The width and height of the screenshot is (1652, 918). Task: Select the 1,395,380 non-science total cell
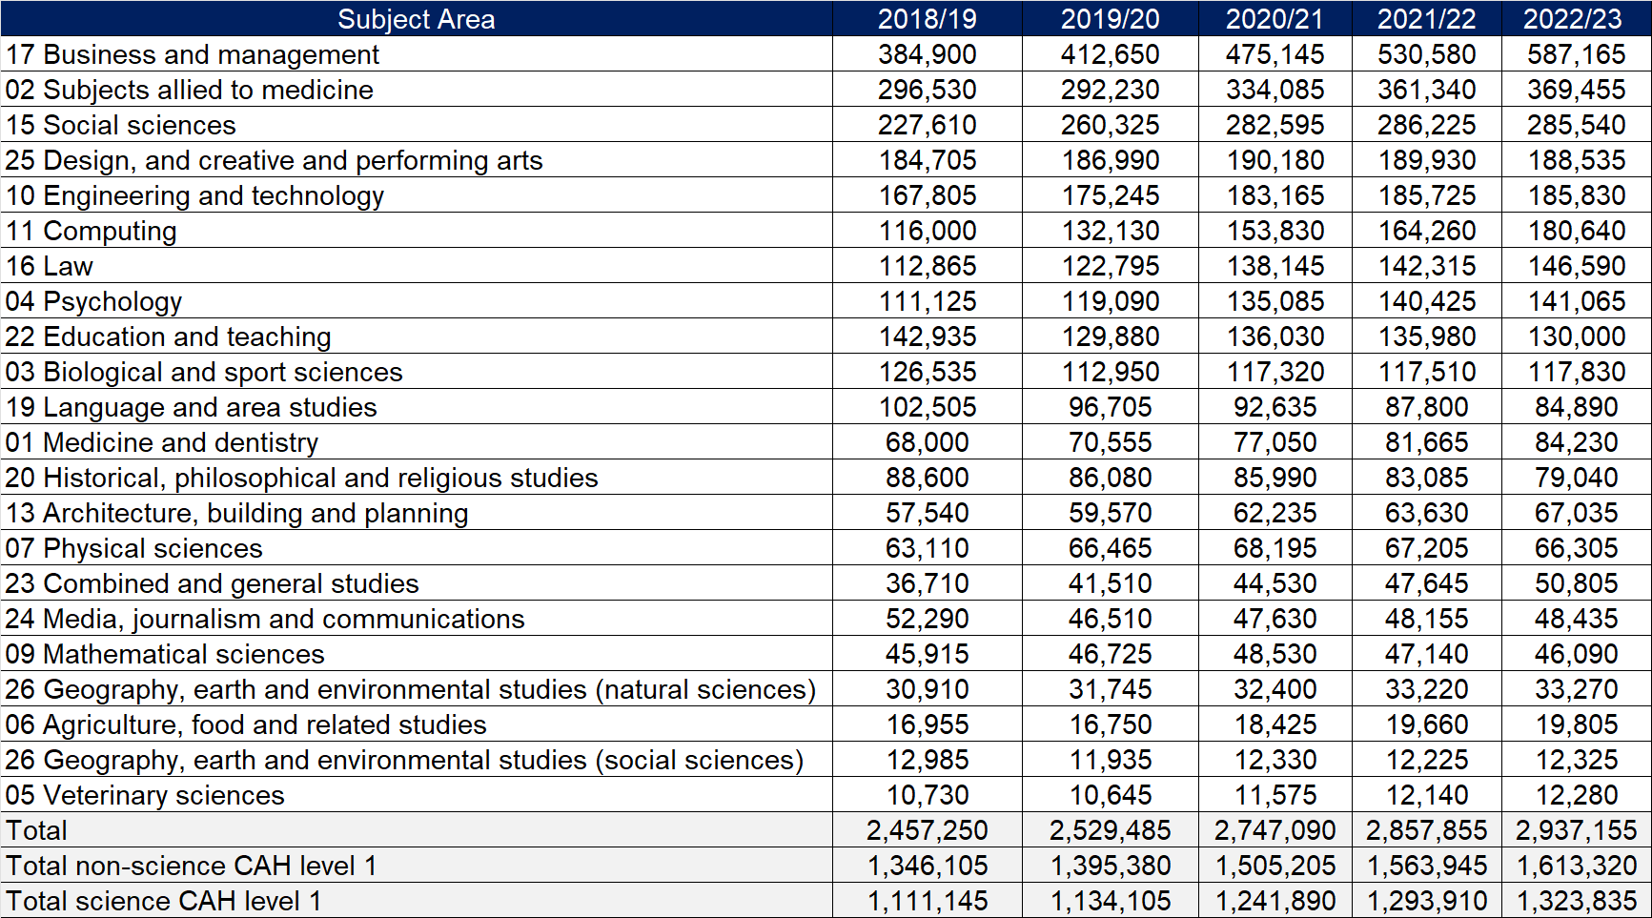coord(1111,866)
